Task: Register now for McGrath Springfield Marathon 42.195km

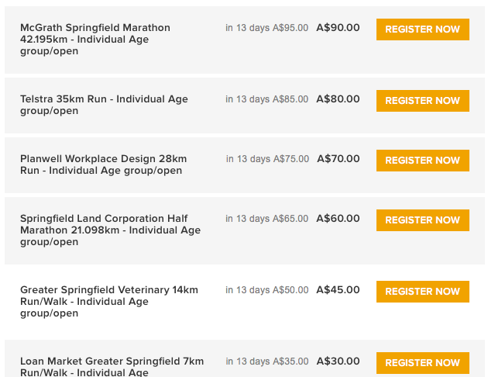Action: click(422, 29)
